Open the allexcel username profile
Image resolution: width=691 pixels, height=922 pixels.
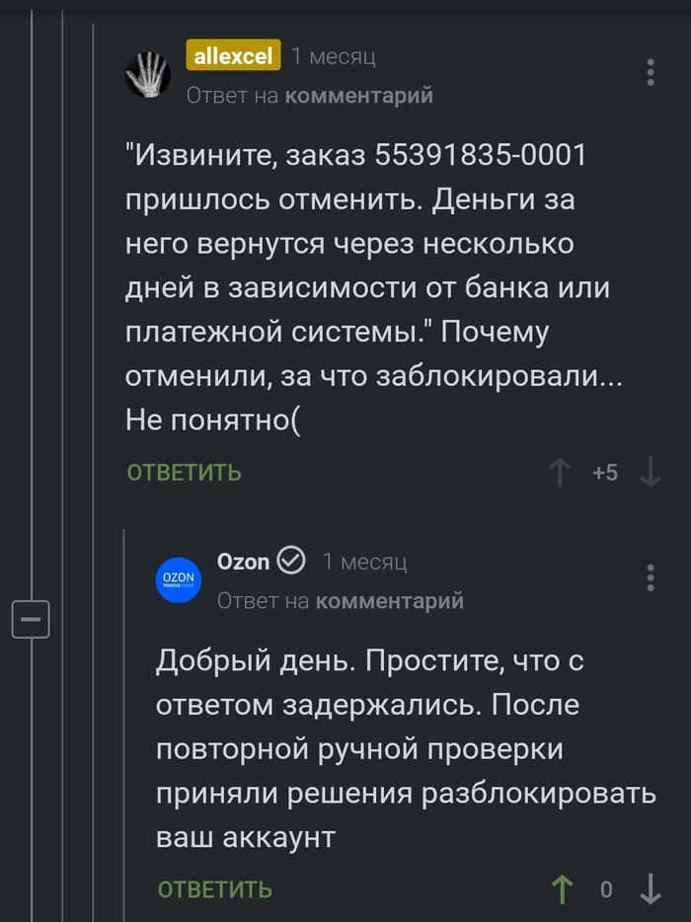coord(233,56)
